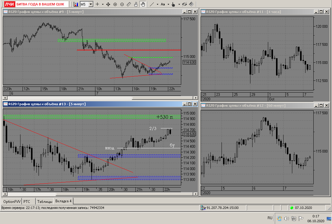Switch to the Таблицы tab
Viewport: 332px width, 224px height.
click(x=45, y=201)
